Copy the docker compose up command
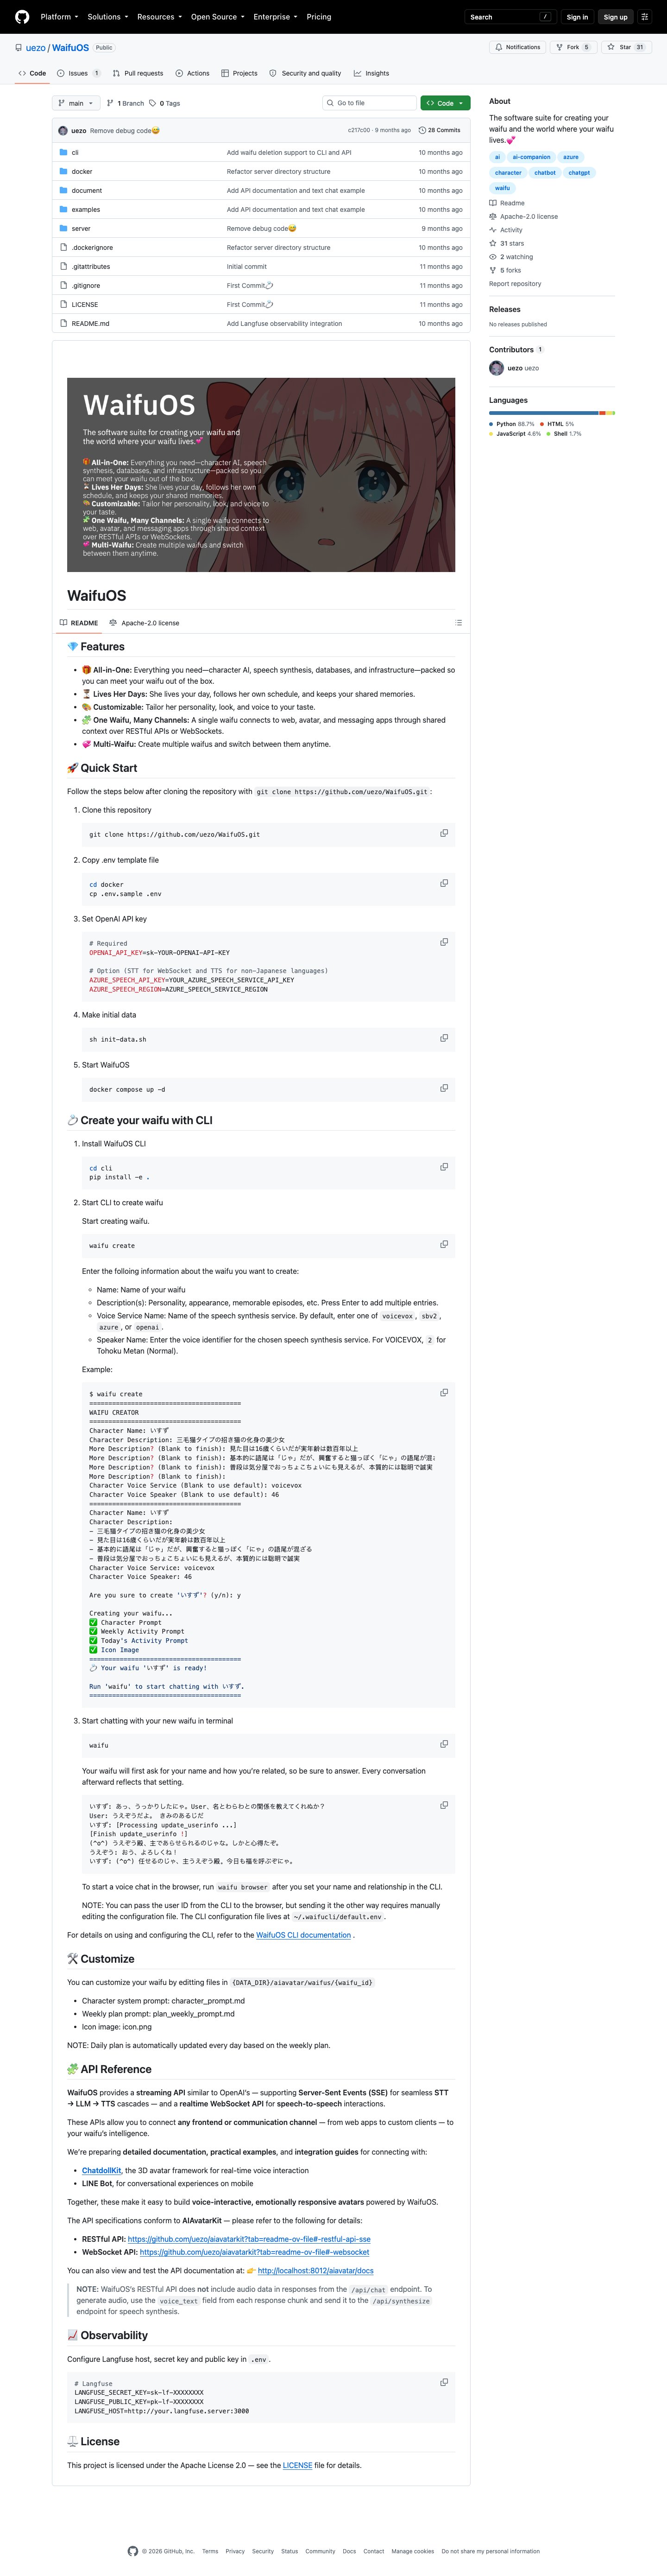 click(444, 1088)
